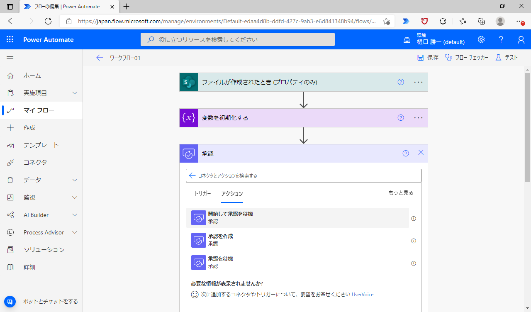Open Edge browser extensions puzzle icon

[443, 21]
